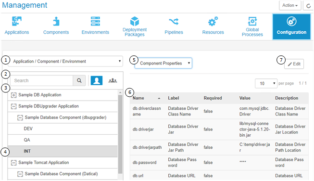
Task: Click the lib/mysql-connector-java value
Action: 254,129
